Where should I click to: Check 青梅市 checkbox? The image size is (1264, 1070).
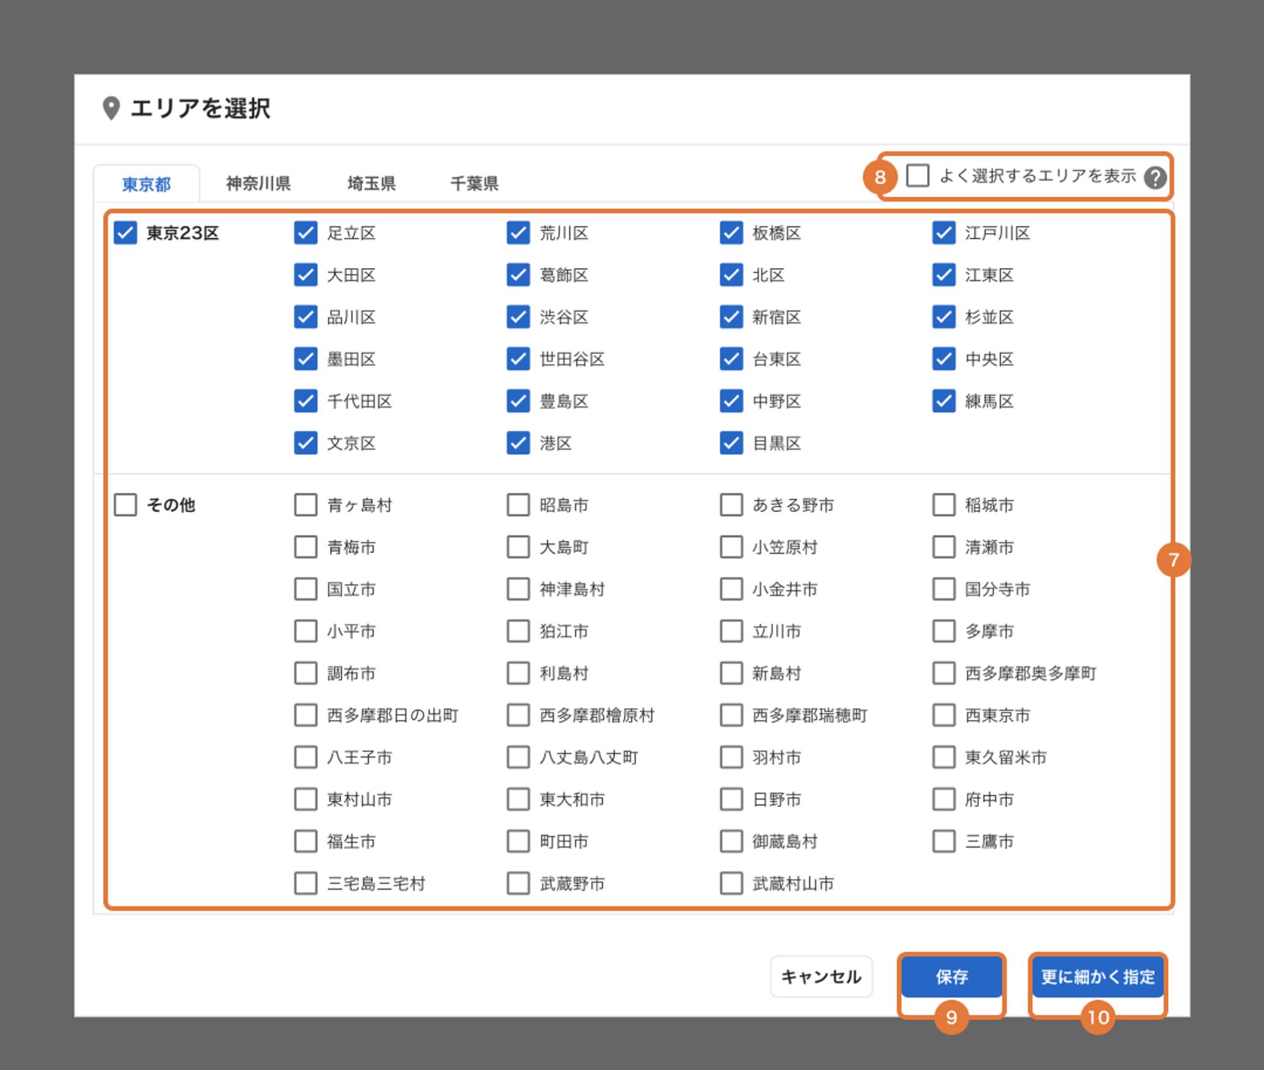(x=305, y=547)
